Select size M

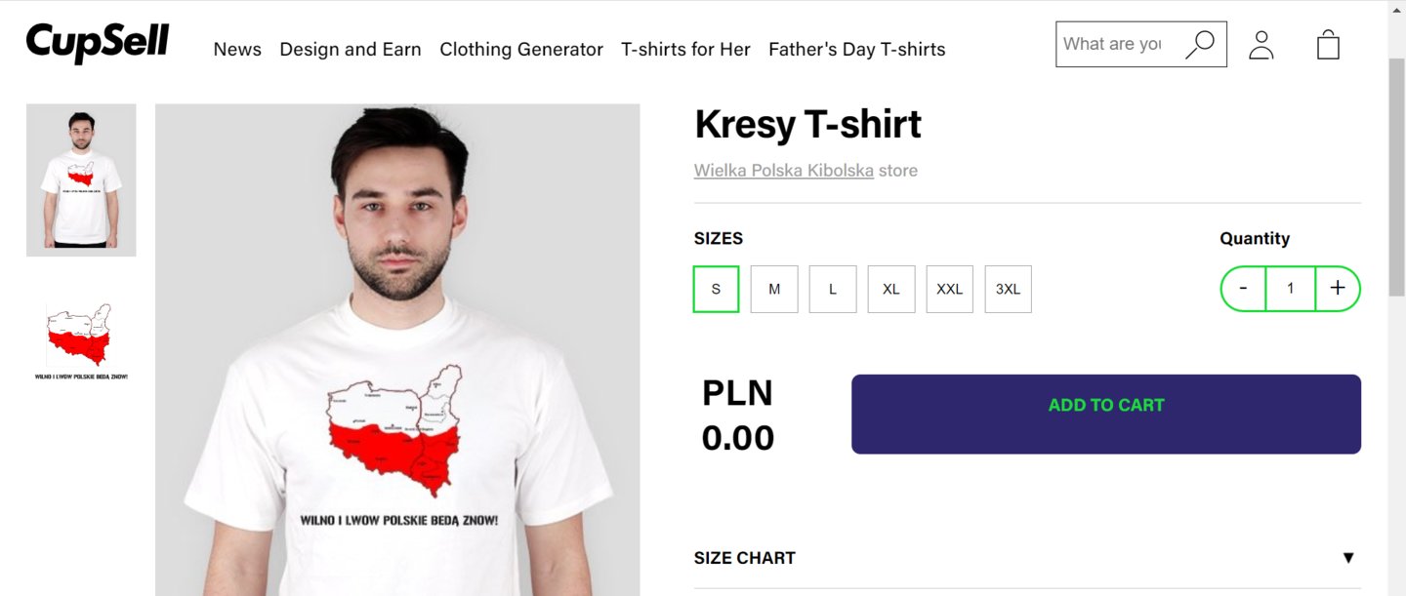click(774, 289)
